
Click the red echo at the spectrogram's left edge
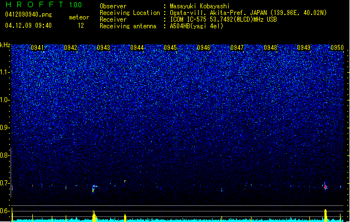(x=12, y=188)
